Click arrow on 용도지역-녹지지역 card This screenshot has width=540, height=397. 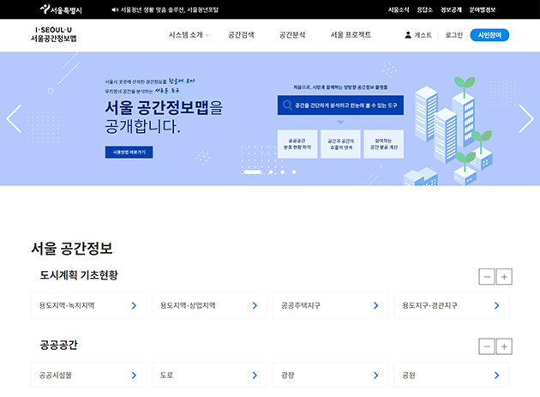(x=134, y=305)
